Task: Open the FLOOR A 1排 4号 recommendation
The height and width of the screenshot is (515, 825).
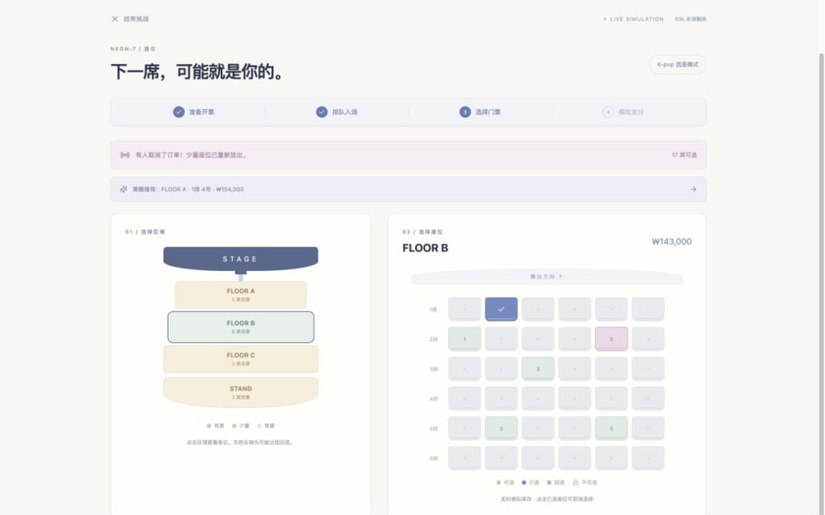Action: pos(408,189)
